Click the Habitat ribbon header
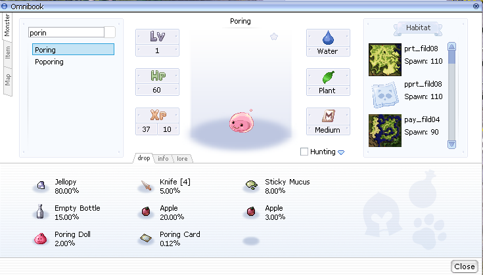 [x=418, y=28]
